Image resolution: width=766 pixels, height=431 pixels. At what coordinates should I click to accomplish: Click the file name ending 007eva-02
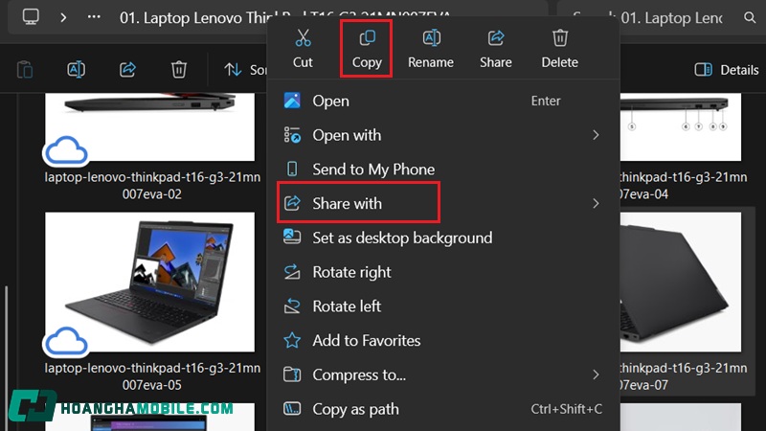coord(152,185)
